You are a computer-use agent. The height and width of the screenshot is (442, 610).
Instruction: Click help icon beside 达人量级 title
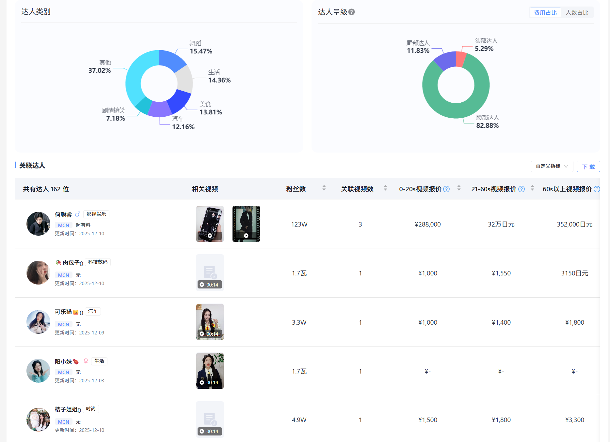351,12
